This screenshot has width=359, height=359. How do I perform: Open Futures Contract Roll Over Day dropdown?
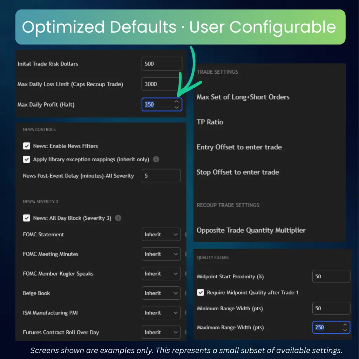[161, 332]
